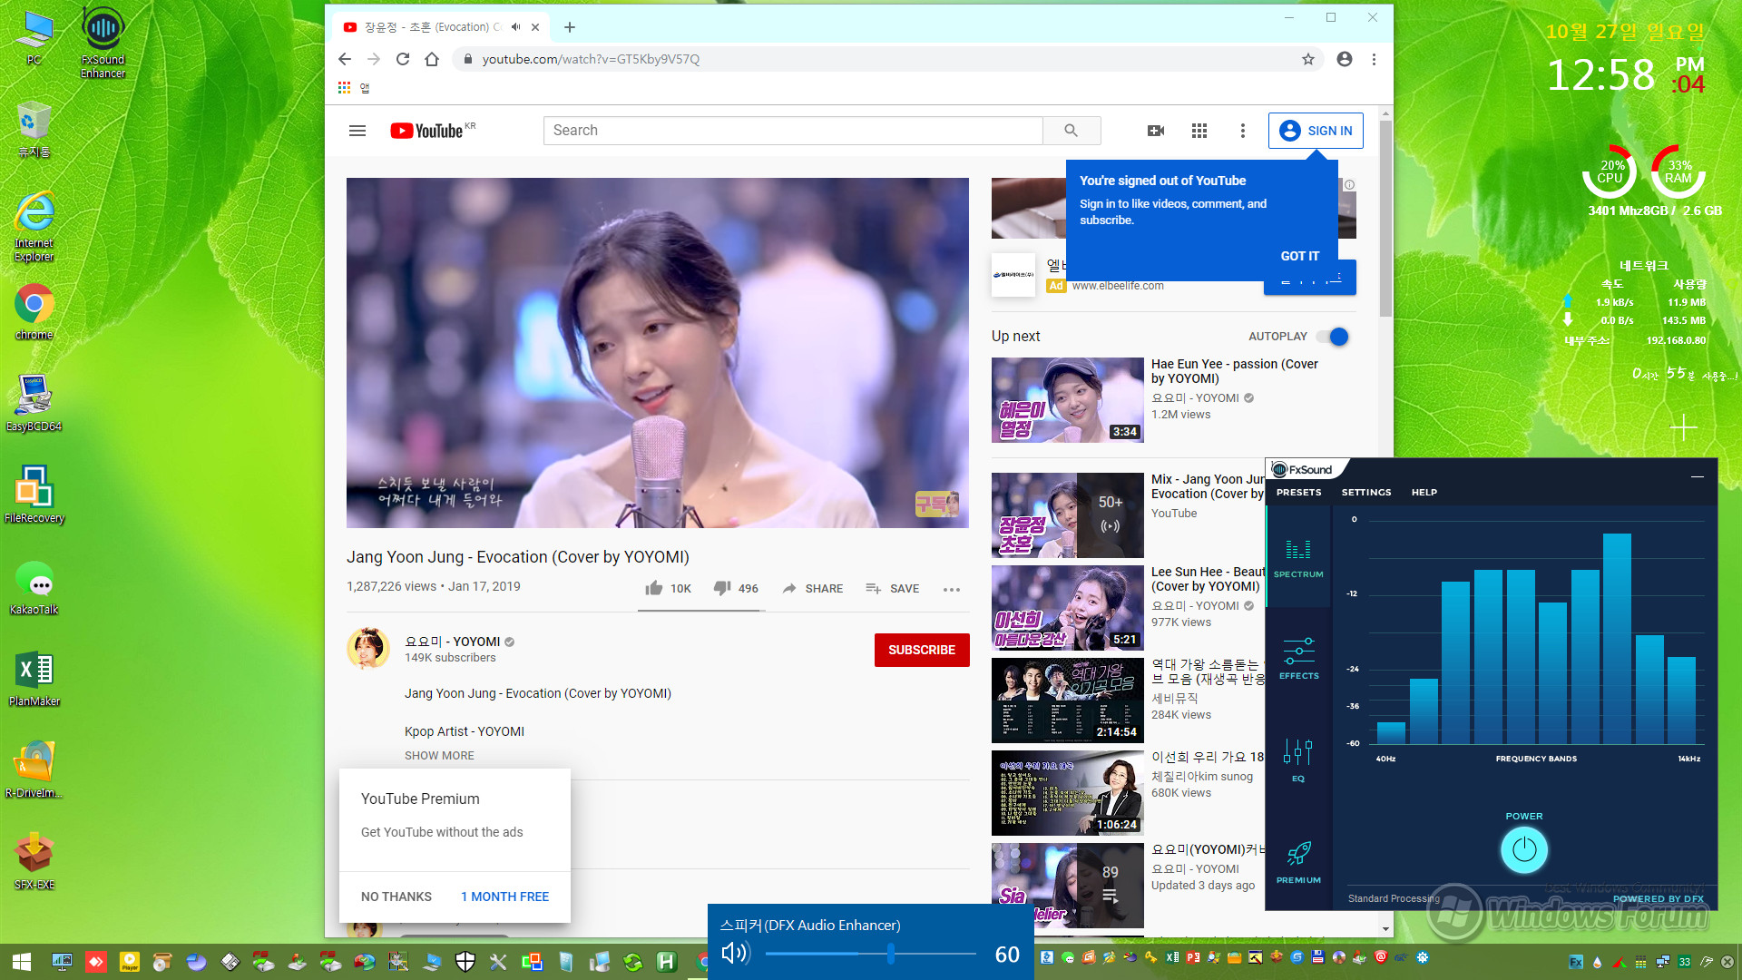Screen dimensions: 1742x980
Task: Open Chrome apps bookmark shortcut
Action: 354,88
